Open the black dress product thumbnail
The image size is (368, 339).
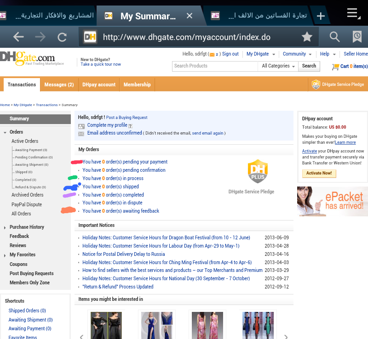[106, 324]
